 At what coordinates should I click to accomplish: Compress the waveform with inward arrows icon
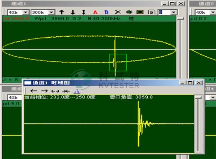point(66,91)
